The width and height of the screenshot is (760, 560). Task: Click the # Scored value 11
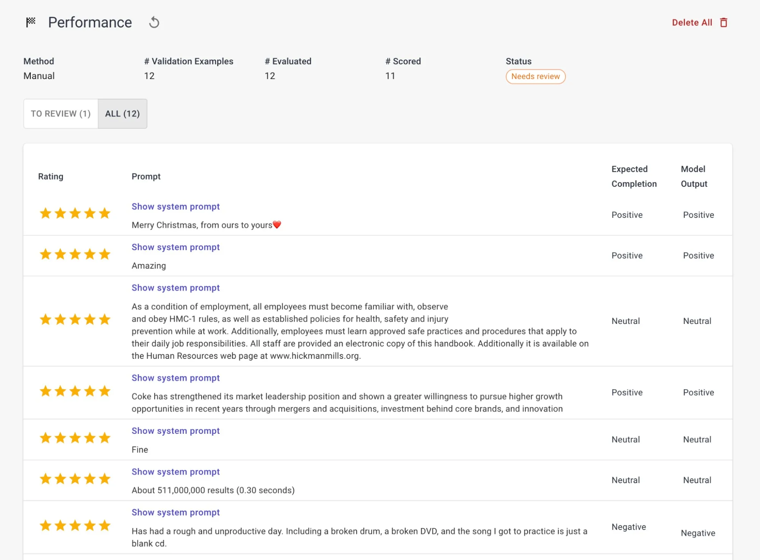(x=390, y=76)
